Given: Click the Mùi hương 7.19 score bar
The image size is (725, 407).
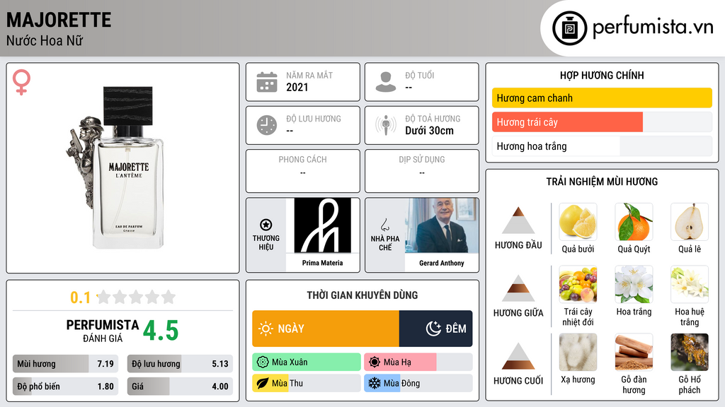Looking at the screenshot, I should coord(65,364).
